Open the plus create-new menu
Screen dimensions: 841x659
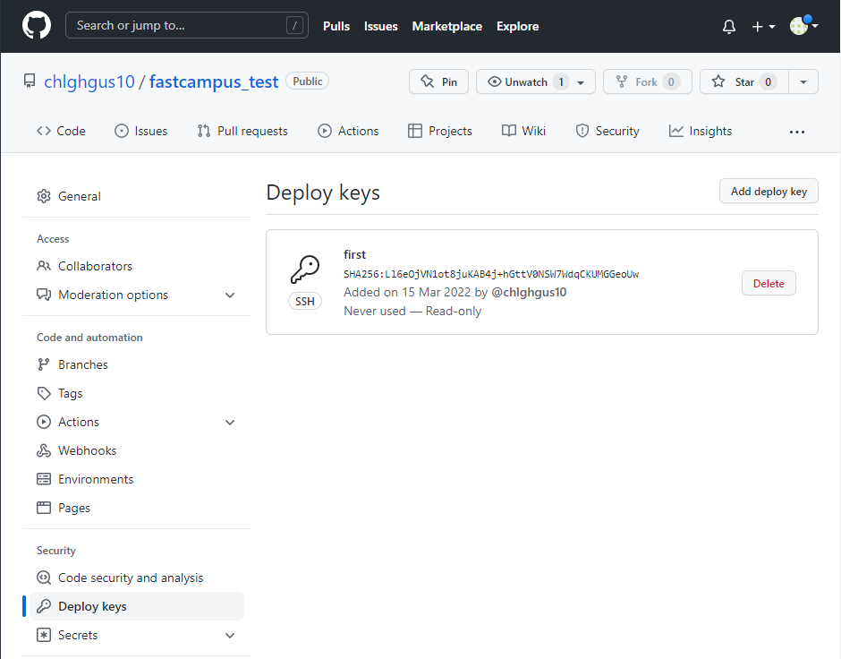point(763,26)
